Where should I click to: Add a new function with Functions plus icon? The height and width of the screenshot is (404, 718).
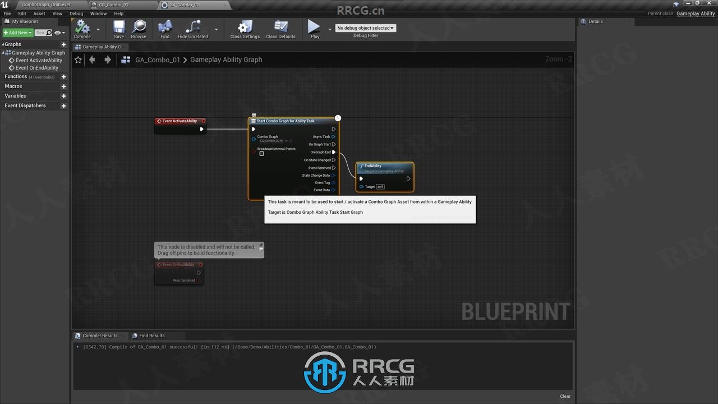(x=63, y=77)
